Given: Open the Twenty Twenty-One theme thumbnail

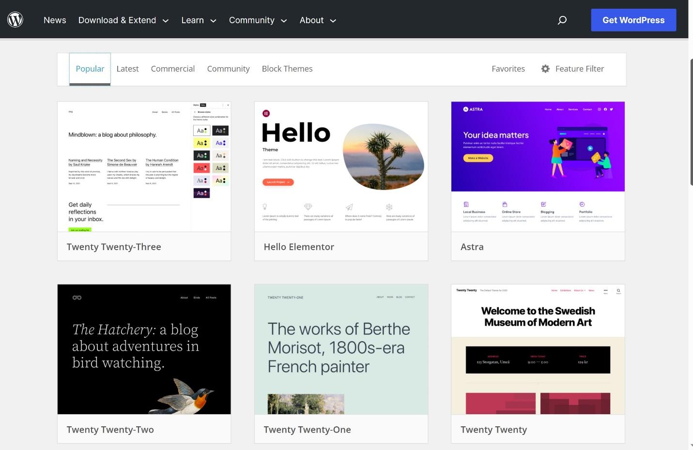Looking at the screenshot, I should (341, 349).
